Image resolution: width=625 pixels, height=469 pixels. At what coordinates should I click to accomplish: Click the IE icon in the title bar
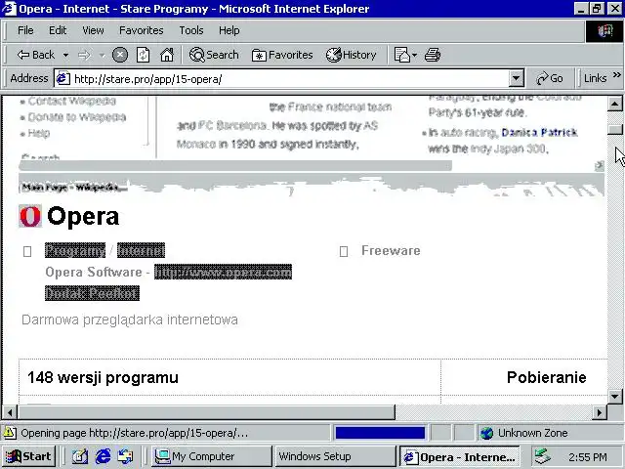click(x=9, y=9)
